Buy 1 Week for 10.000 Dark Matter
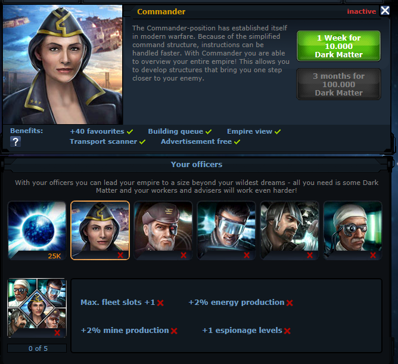The width and height of the screenshot is (398, 364). point(338,46)
